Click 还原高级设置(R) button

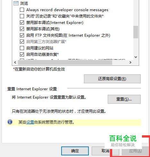[x=112, y=79]
